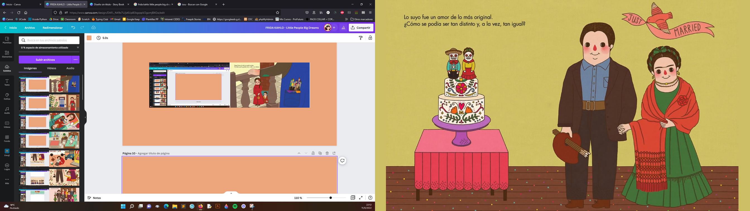This screenshot has height=211, width=750.
Task: Delete page 10 with the trash icon
Action: [327, 153]
